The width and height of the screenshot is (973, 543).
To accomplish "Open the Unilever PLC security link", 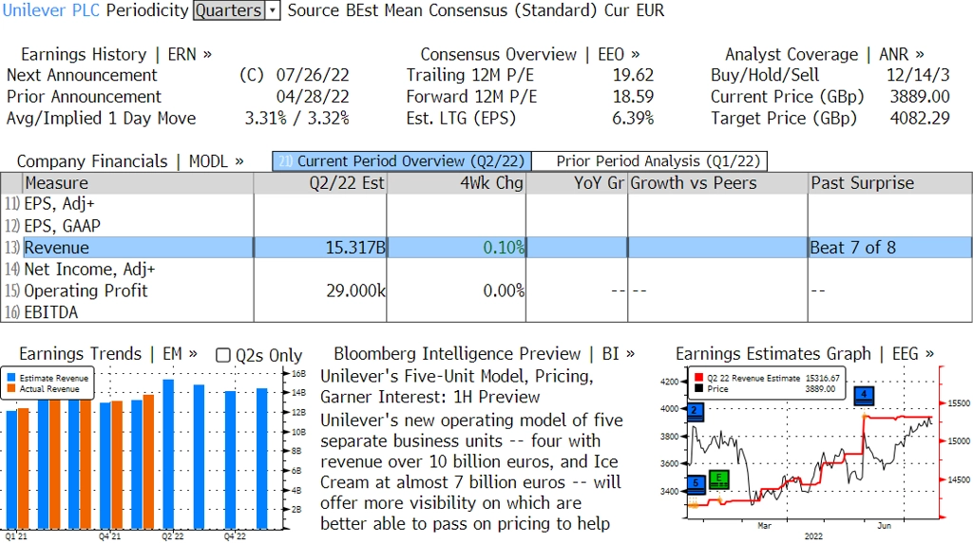I will tap(51, 10).
